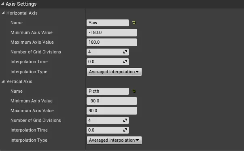Reset Horizontal Axis Name to default
Image resolution: width=244 pixels, height=151 pixels.
click(x=134, y=23)
